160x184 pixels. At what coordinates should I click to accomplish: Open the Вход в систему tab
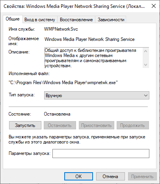click(40, 20)
